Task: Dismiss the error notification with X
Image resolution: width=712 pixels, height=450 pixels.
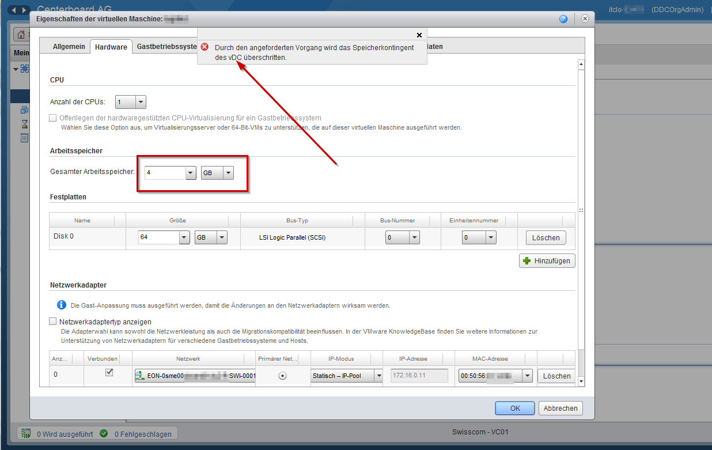Action: tap(419, 35)
